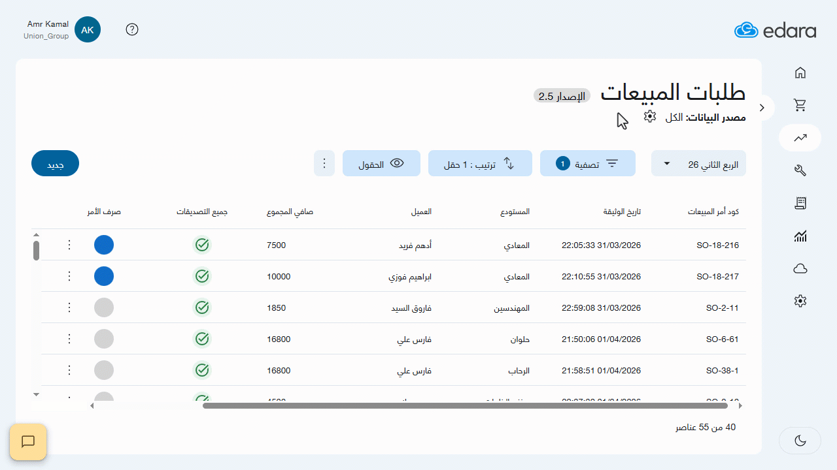The image size is (837, 470).
Task: Open the ترتيب sort button
Action: click(x=480, y=163)
